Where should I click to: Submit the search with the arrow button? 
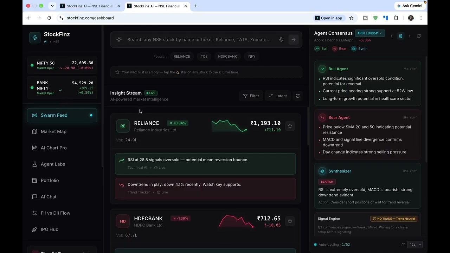click(294, 40)
